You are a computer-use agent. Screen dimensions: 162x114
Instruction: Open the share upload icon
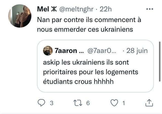[x=149, y=103]
